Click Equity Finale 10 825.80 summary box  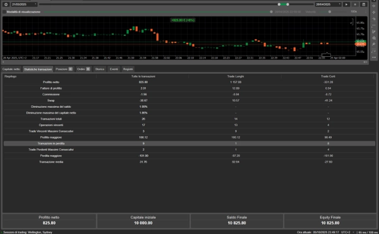[330, 221]
